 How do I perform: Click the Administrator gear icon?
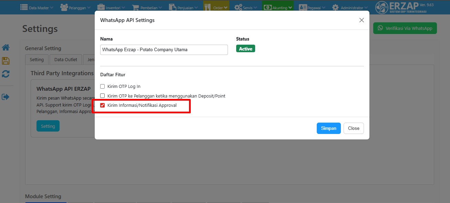pos(335,7)
